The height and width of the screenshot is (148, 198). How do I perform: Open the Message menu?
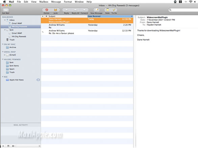pyautogui.click(x=56, y=2)
